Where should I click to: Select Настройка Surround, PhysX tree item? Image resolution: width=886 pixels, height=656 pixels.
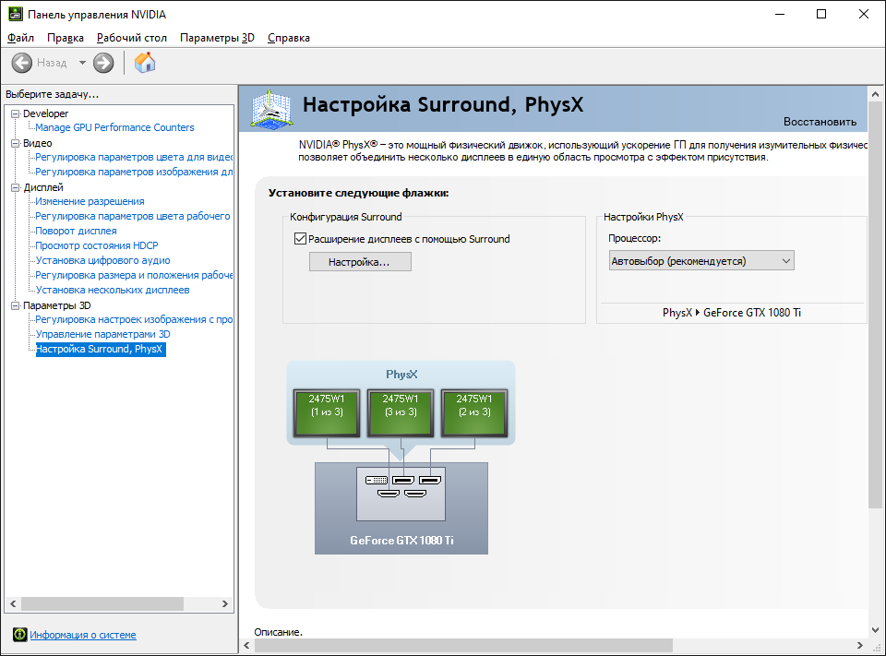click(101, 349)
